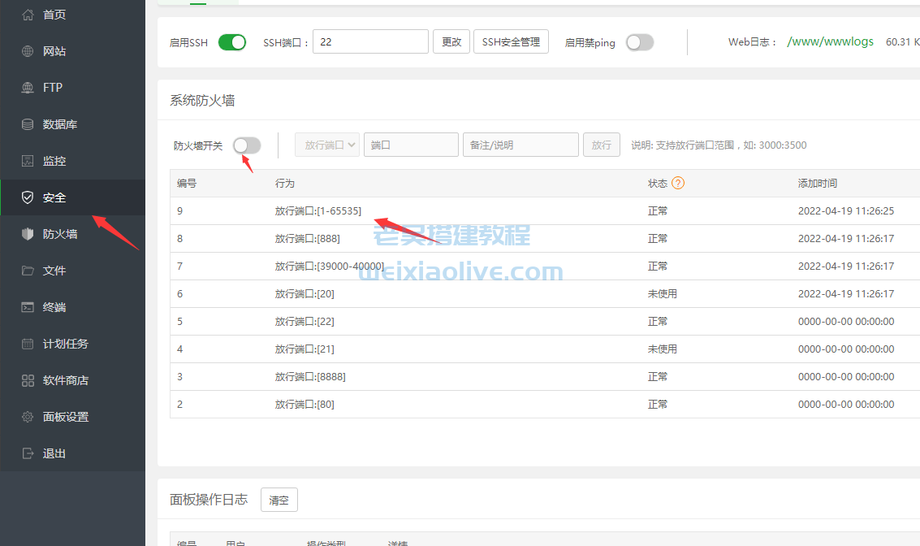
Task: Click 清空 to clear panel logs
Action: pos(279,500)
